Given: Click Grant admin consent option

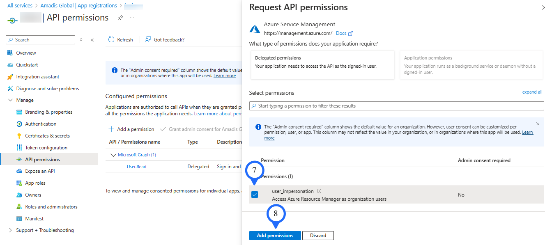Looking at the screenshot, I should tap(200, 129).
